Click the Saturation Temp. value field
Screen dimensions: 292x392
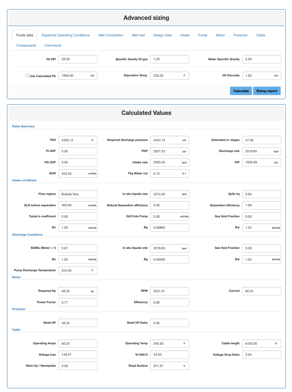(x=166, y=76)
